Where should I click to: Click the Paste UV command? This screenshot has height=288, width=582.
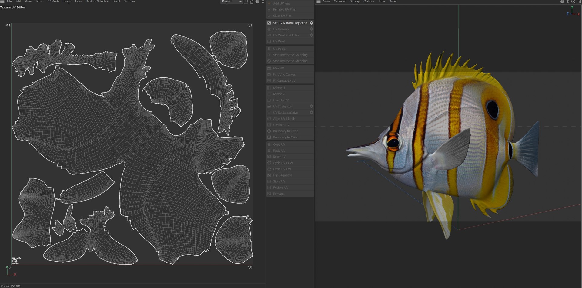[x=290, y=151]
